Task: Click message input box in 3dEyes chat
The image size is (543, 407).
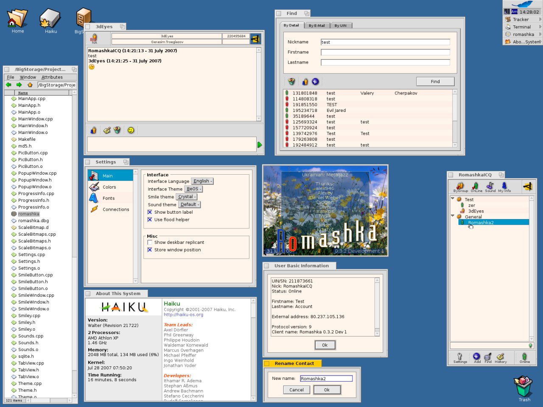Action: point(172,144)
